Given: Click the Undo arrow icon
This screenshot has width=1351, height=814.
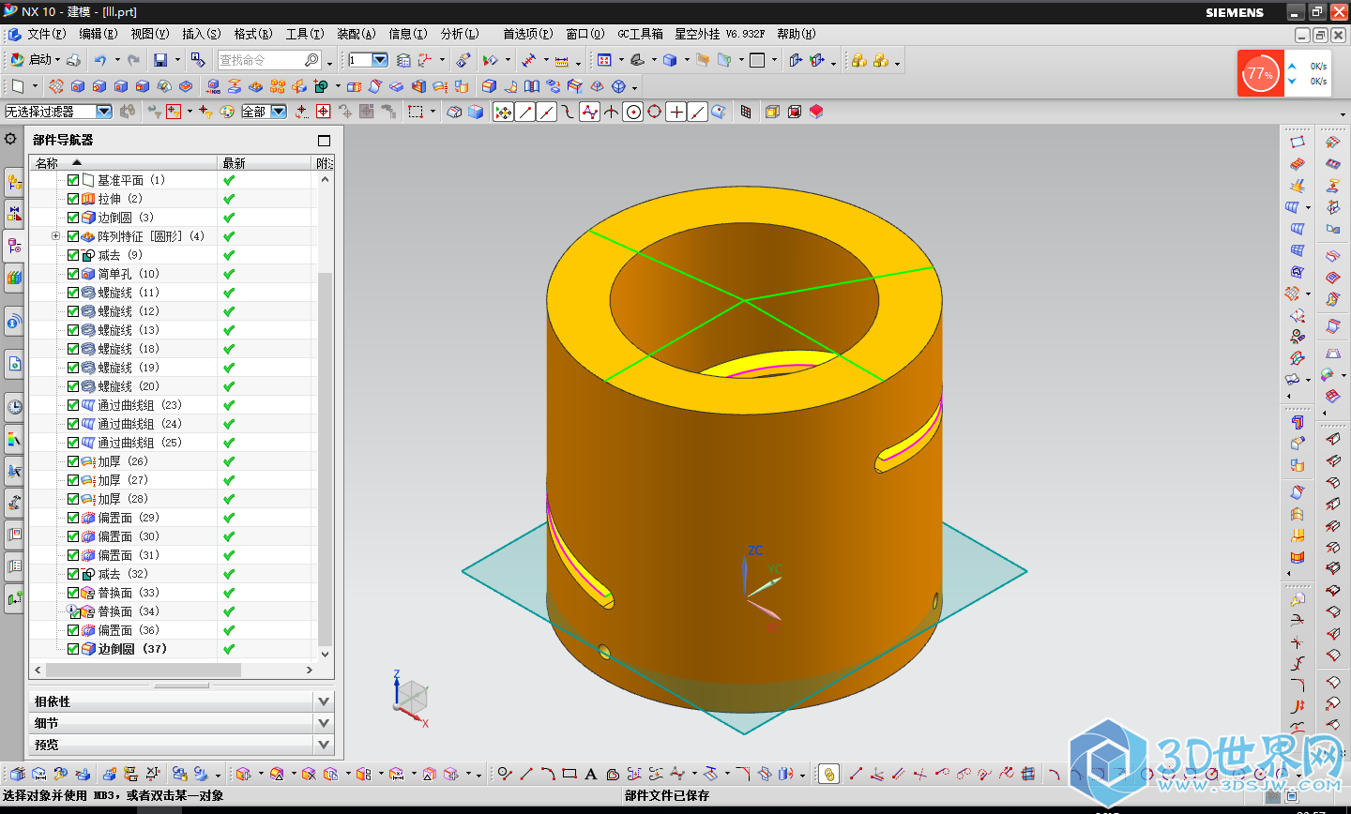Looking at the screenshot, I should coord(99,60).
